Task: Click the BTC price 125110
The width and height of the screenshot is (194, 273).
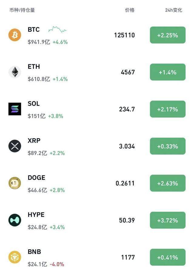Action: click(x=124, y=35)
